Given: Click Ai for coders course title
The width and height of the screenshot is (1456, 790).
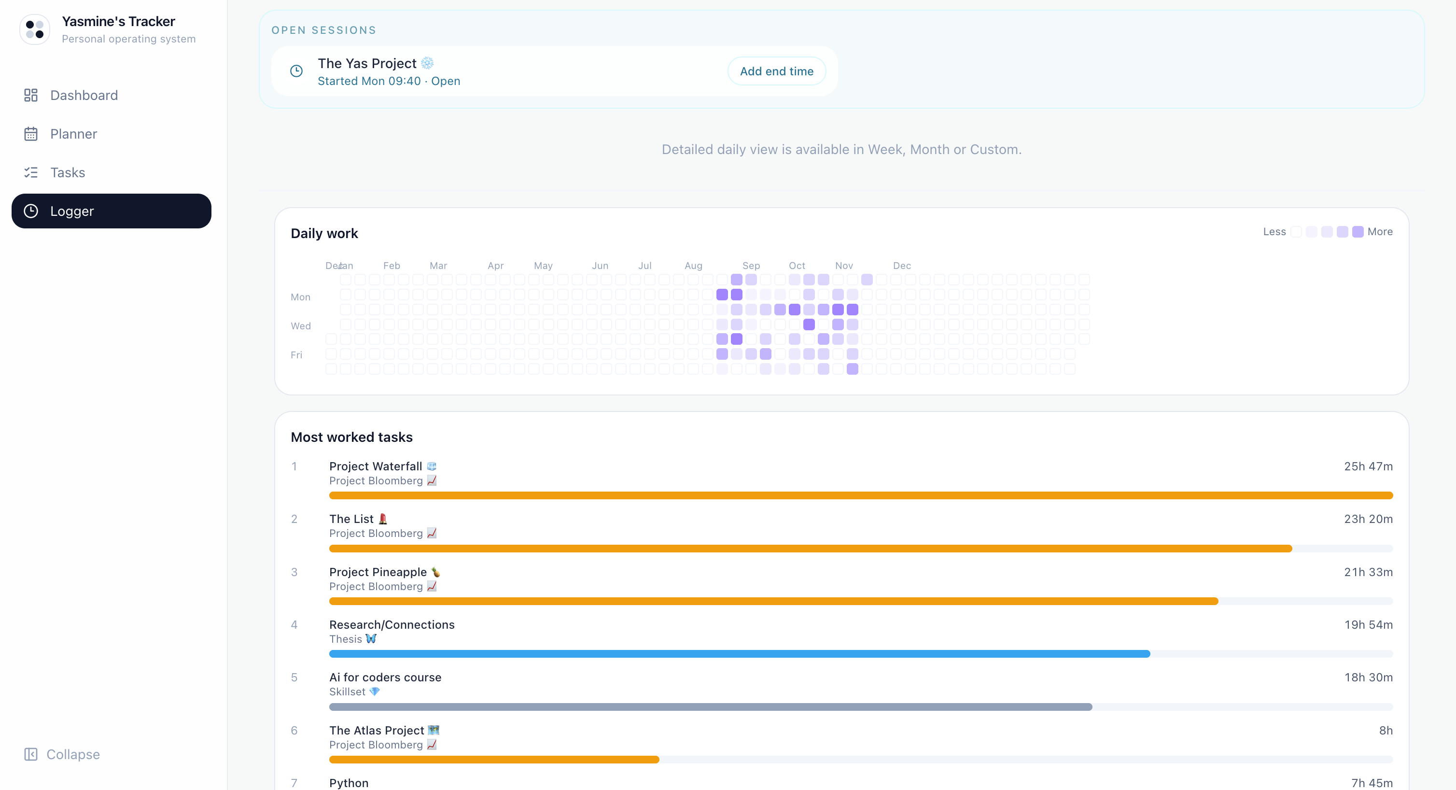Looking at the screenshot, I should [x=385, y=677].
